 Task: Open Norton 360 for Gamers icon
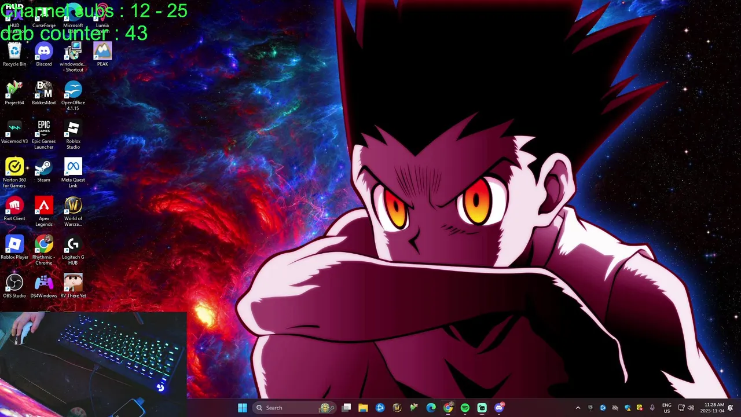click(x=14, y=173)
